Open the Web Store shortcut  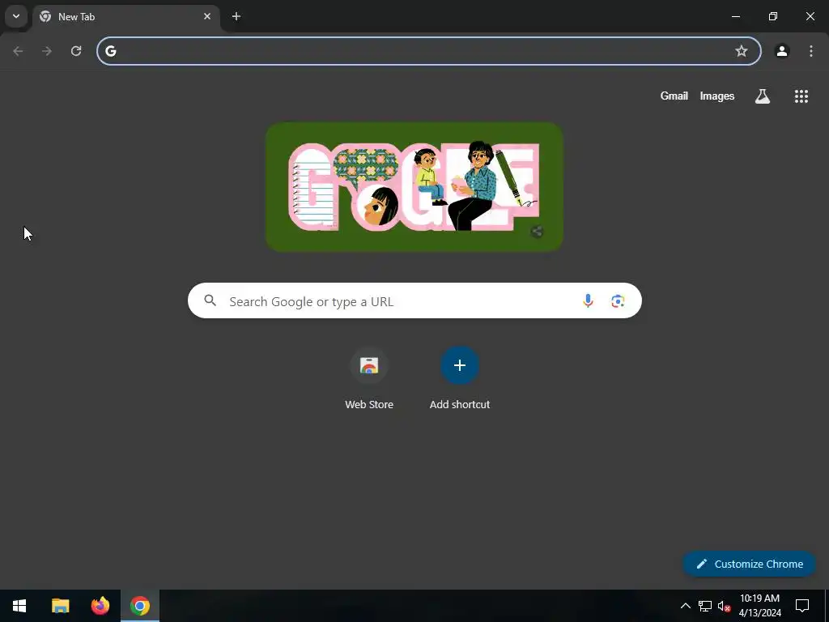(x=369, y=378)
